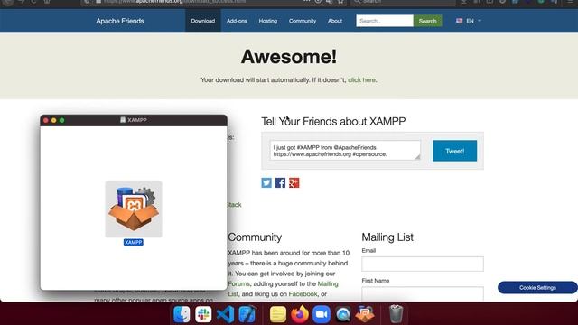This screenshot has height=325, width=578.
Task: Click the blue Tweet! button
Action: click(x=454, y=151)
